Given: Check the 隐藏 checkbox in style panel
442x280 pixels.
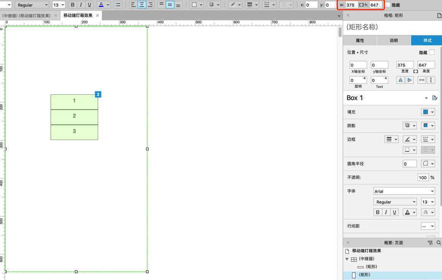Looking at the screenshot, I should 432,52.
